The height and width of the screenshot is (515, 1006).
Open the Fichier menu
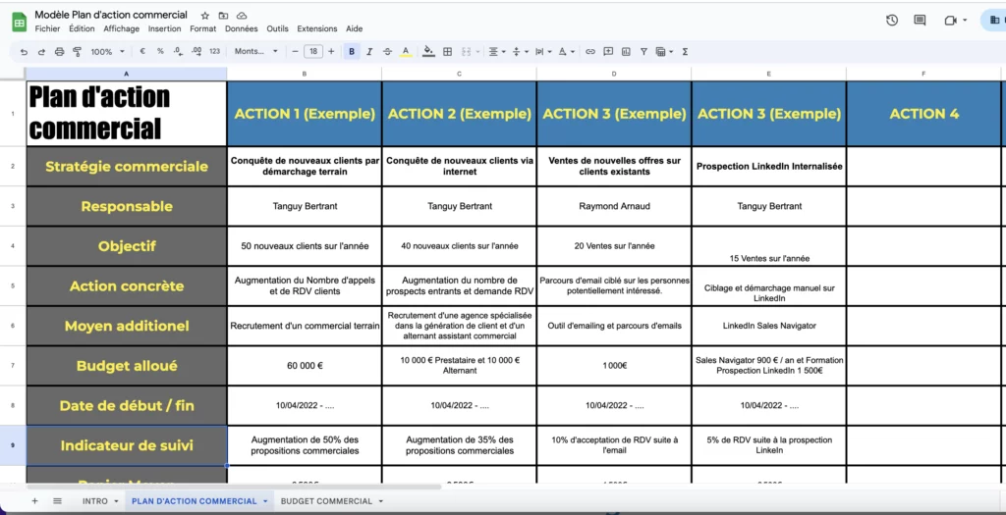(x=47, y=28)
